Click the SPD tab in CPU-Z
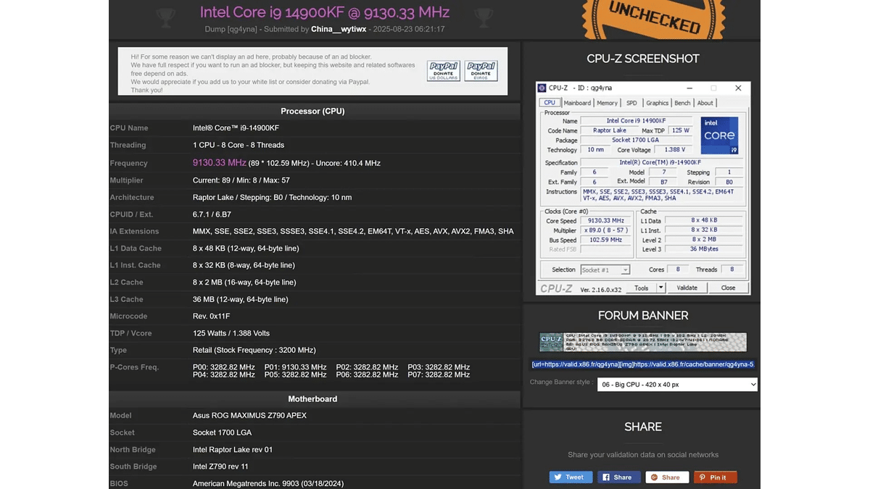 [x=631, y=103]
